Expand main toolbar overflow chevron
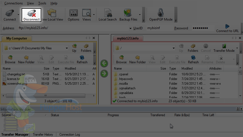The image size is (243, 137). [144, 21]
